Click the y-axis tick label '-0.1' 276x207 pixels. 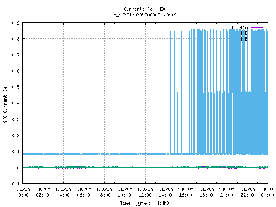[x=14, y=184]
